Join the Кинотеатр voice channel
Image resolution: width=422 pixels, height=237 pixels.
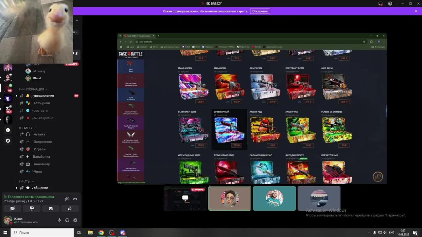pyautogui.click(x=49, y=164)
